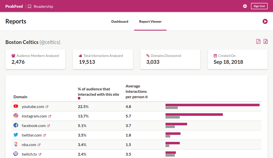Image resolution: width=273 pixels, height=158 pixels.
Task: Click the PDF export icon
Action: [258, 41]
